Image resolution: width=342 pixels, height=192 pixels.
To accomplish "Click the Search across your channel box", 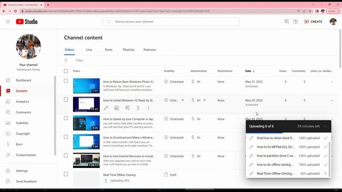I will click(x=171, y=21).
